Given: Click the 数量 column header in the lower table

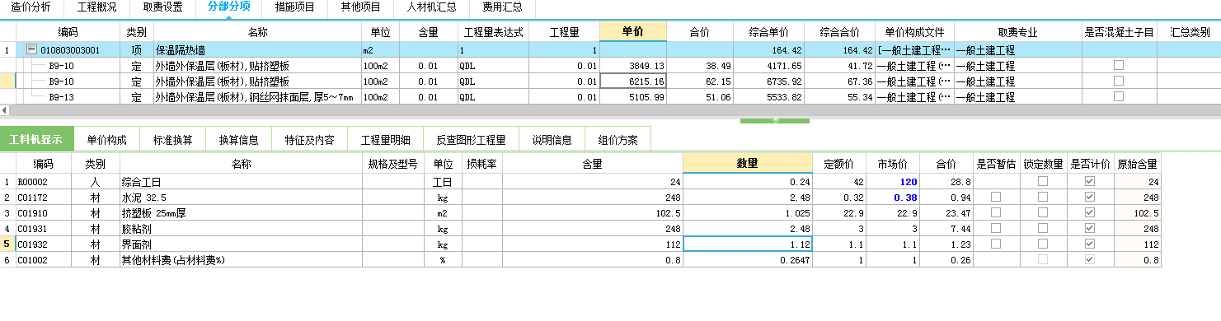Looking at the screenshot, I should point(747,164).
